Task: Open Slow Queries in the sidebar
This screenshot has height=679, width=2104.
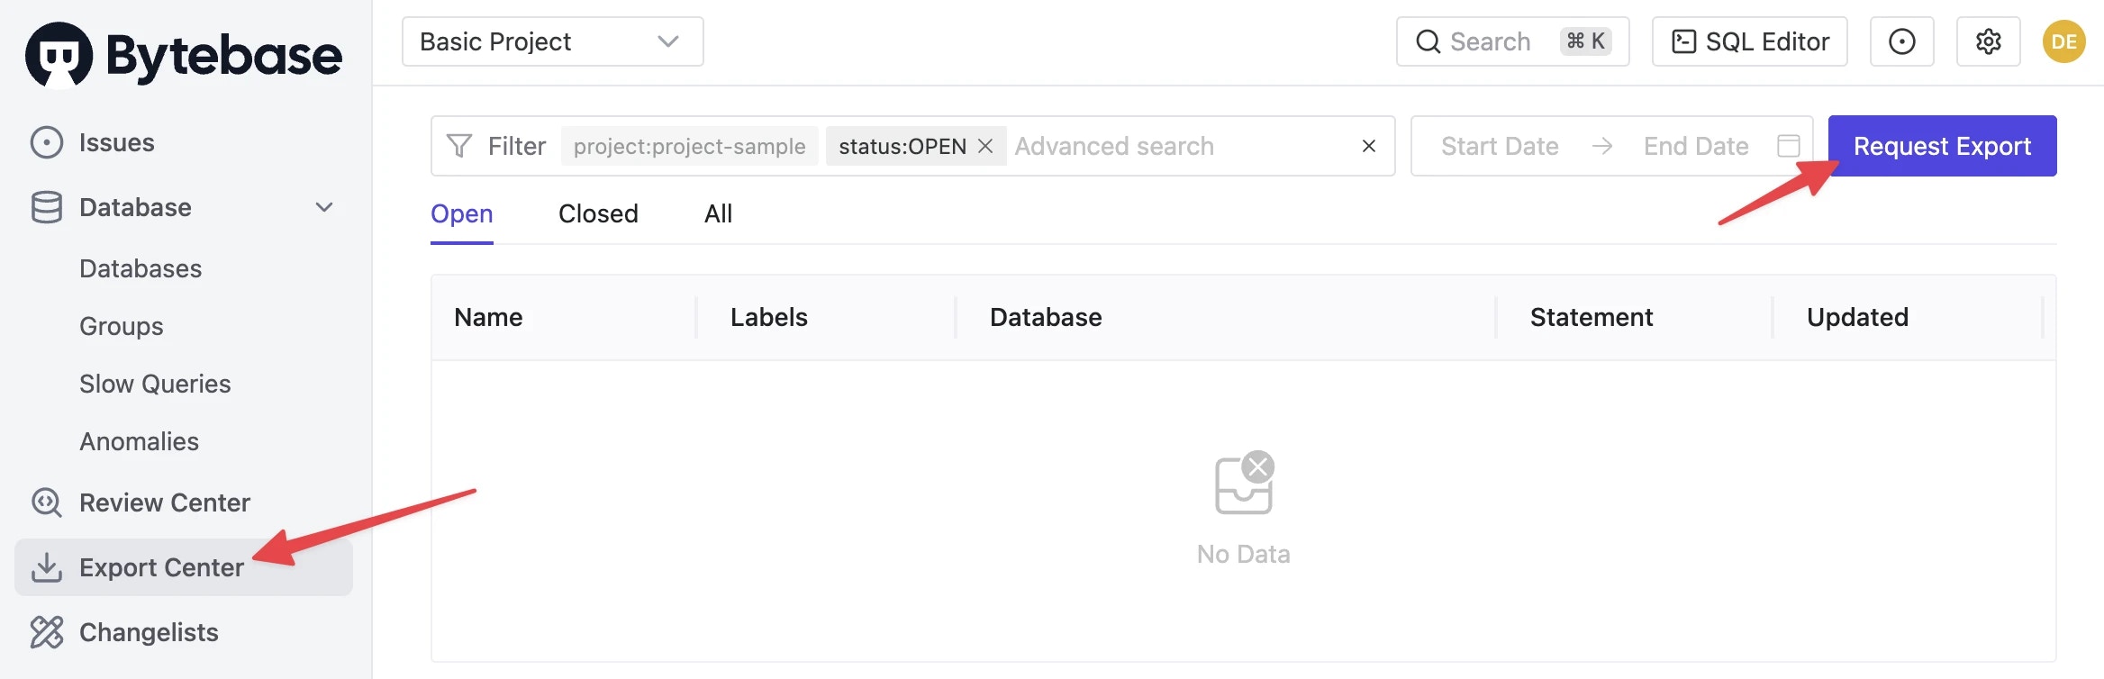Action: click(155, 384)
